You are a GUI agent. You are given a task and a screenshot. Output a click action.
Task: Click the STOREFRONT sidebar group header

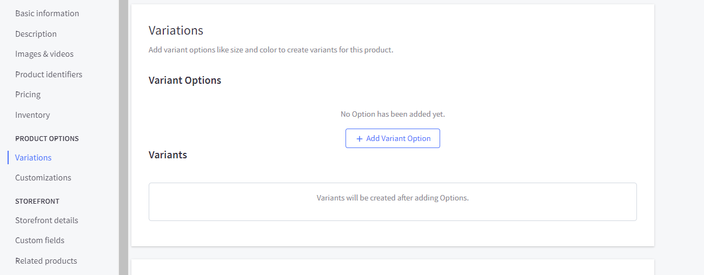point(37,202)
